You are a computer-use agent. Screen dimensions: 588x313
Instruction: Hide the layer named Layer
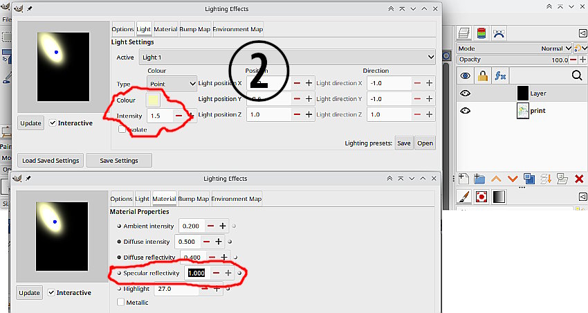pos(466,93)
